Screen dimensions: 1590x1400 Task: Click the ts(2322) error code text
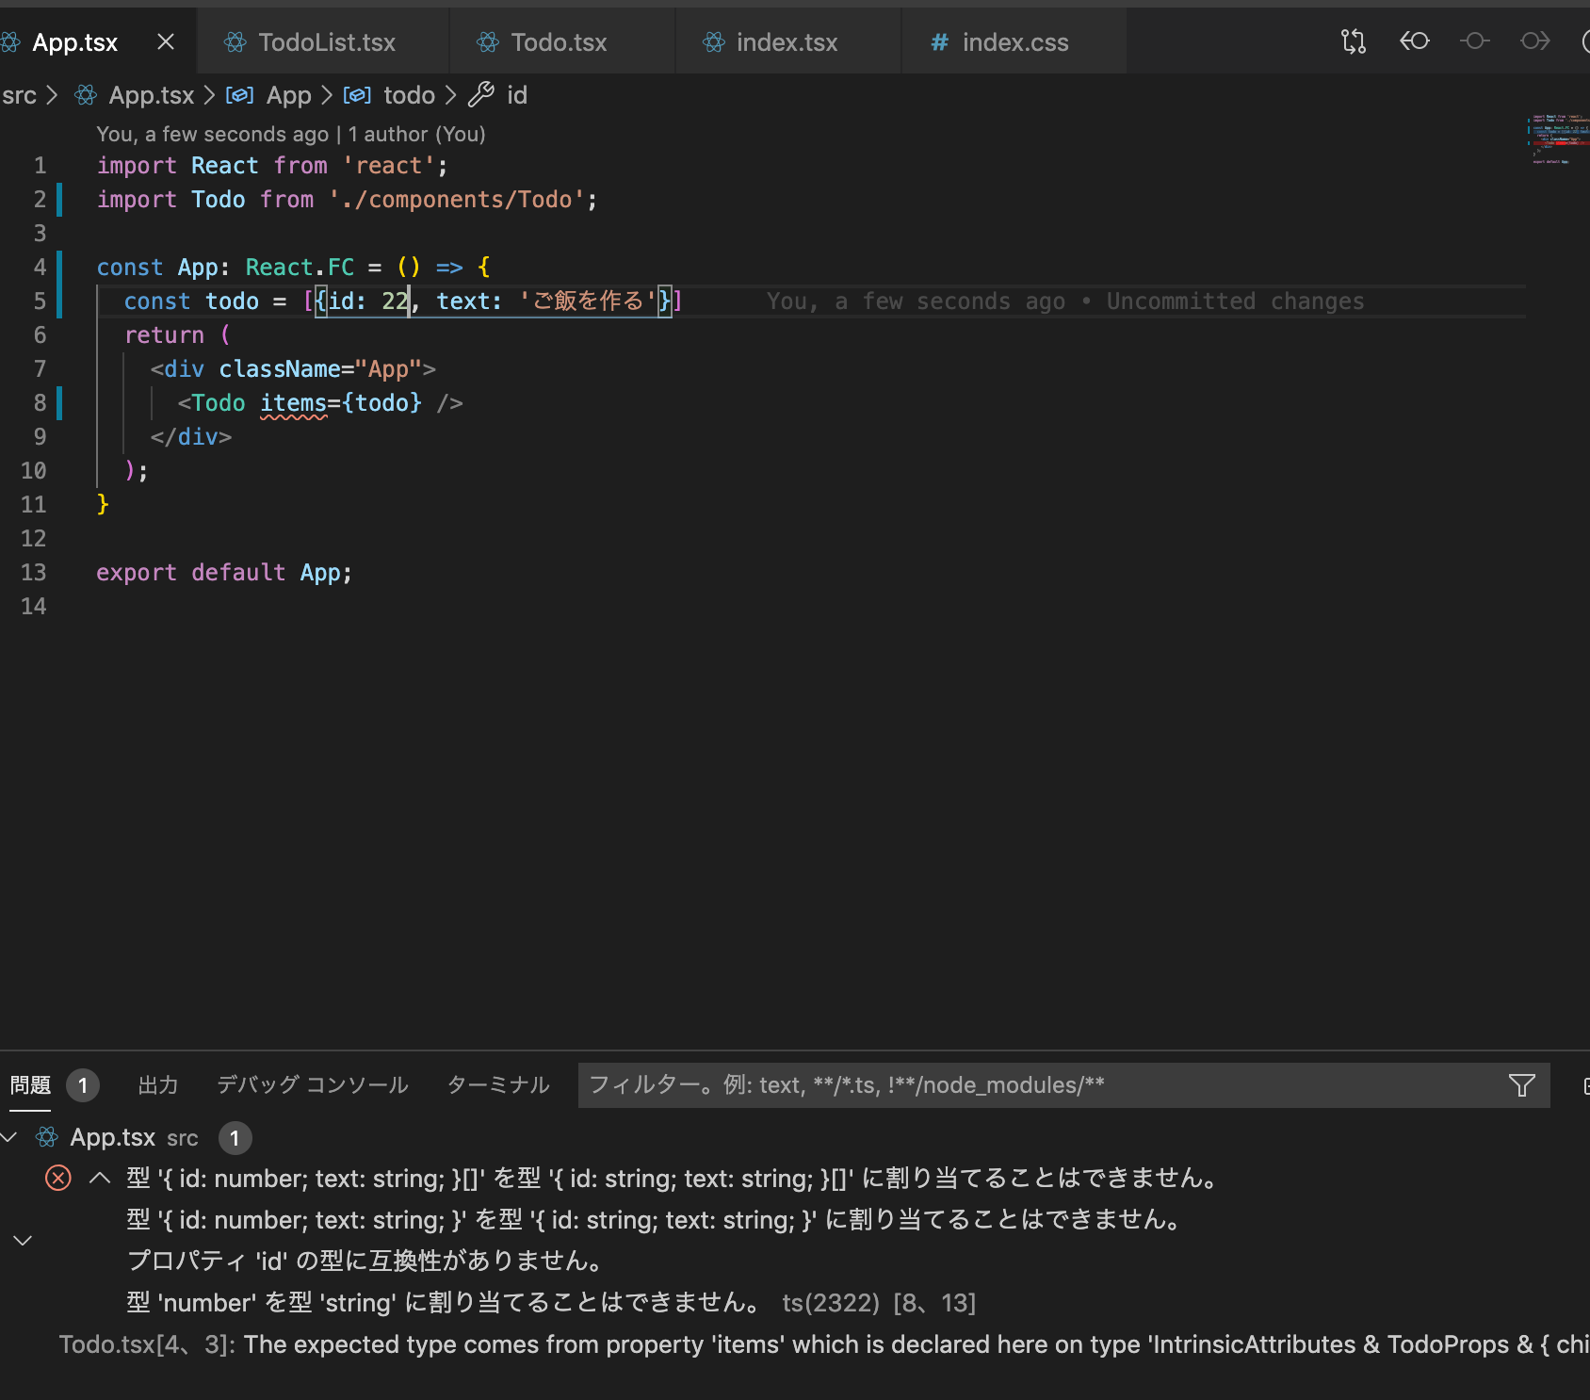point(831,1303)
